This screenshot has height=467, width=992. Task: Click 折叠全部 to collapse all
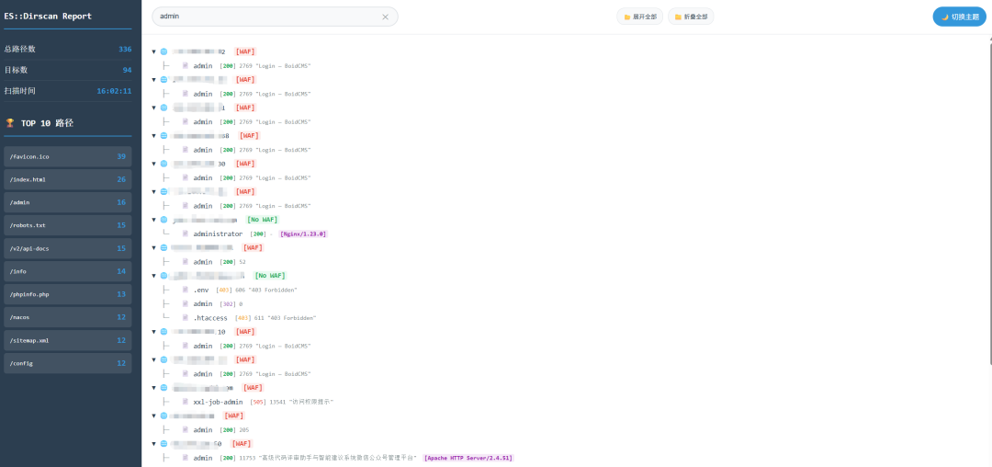[x=691, y=17]
